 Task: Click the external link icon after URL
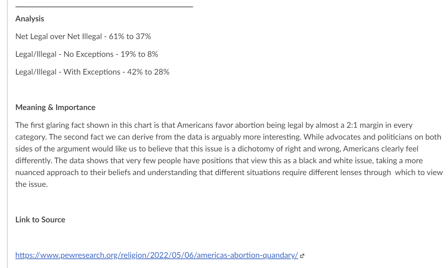[302, 256]
